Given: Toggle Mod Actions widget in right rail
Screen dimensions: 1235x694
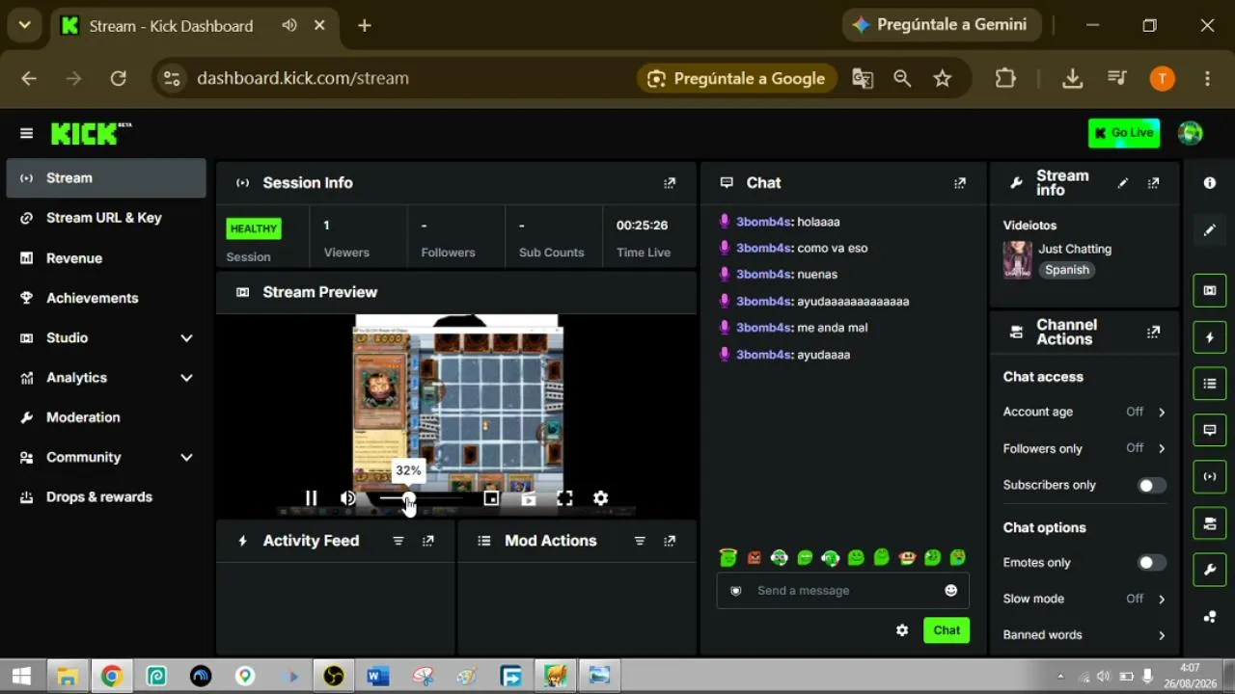Looking at the screenshot, I should click(x=1210, y=384).
